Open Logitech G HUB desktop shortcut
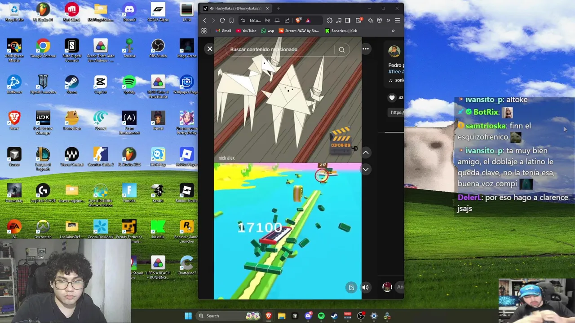Screen dimensions: 575x323 point(43,194)
